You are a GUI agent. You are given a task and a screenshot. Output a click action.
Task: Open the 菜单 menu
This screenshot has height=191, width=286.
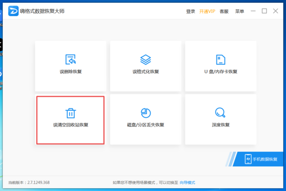click(239, 11)
